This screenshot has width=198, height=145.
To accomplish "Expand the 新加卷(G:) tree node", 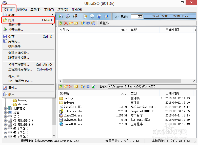I will point(5,133).
